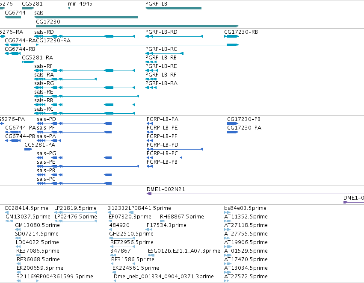Click the CG17230-PB protein label

point(244,119)
